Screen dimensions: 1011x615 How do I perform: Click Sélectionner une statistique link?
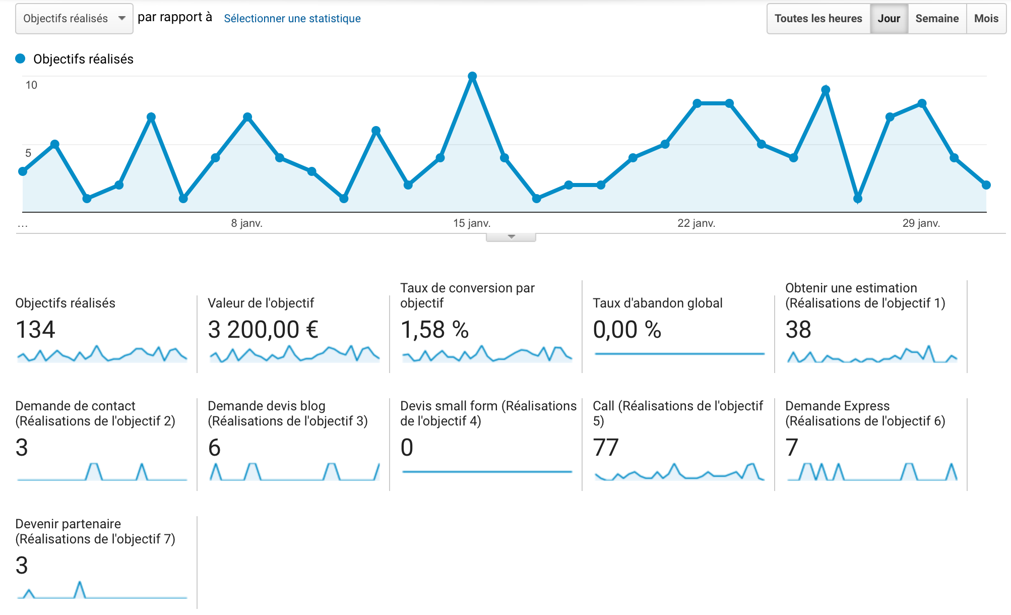tap(292, 19)
